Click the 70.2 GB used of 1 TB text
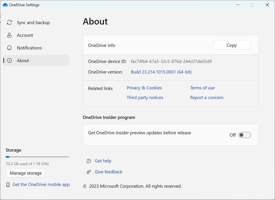This screenshot has height=200, width=275. click(x=27, y=164)
